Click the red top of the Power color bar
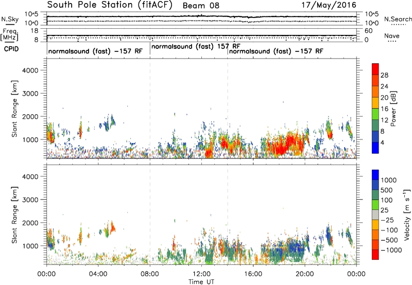Screen dimensions: 412x285 pos(375,68)
